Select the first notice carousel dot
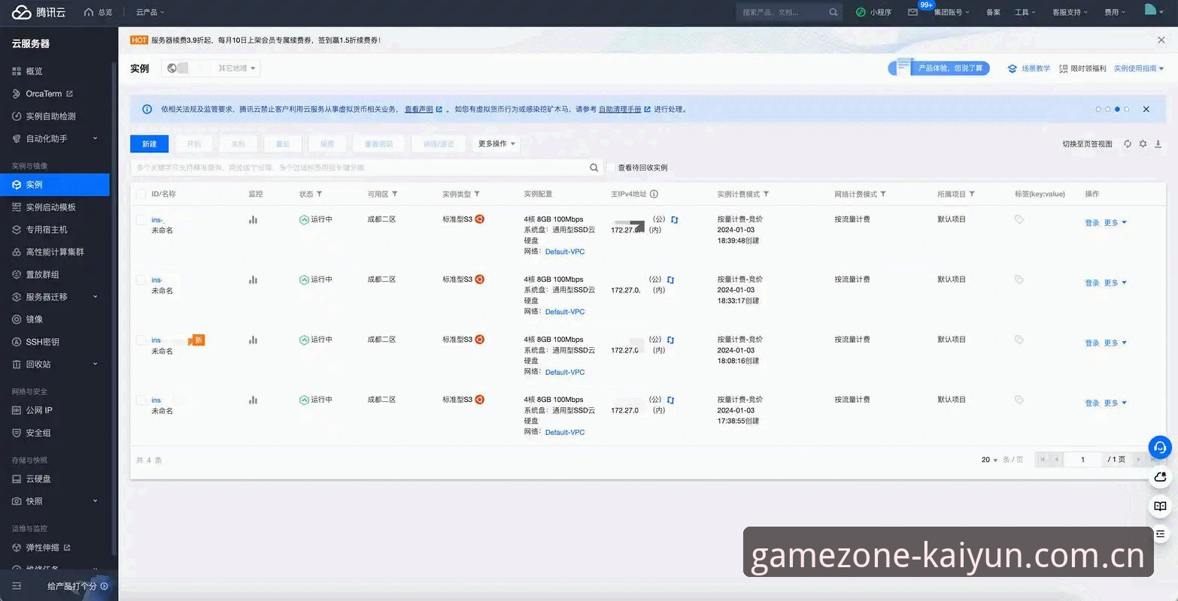 click(x=1098, y=109)
